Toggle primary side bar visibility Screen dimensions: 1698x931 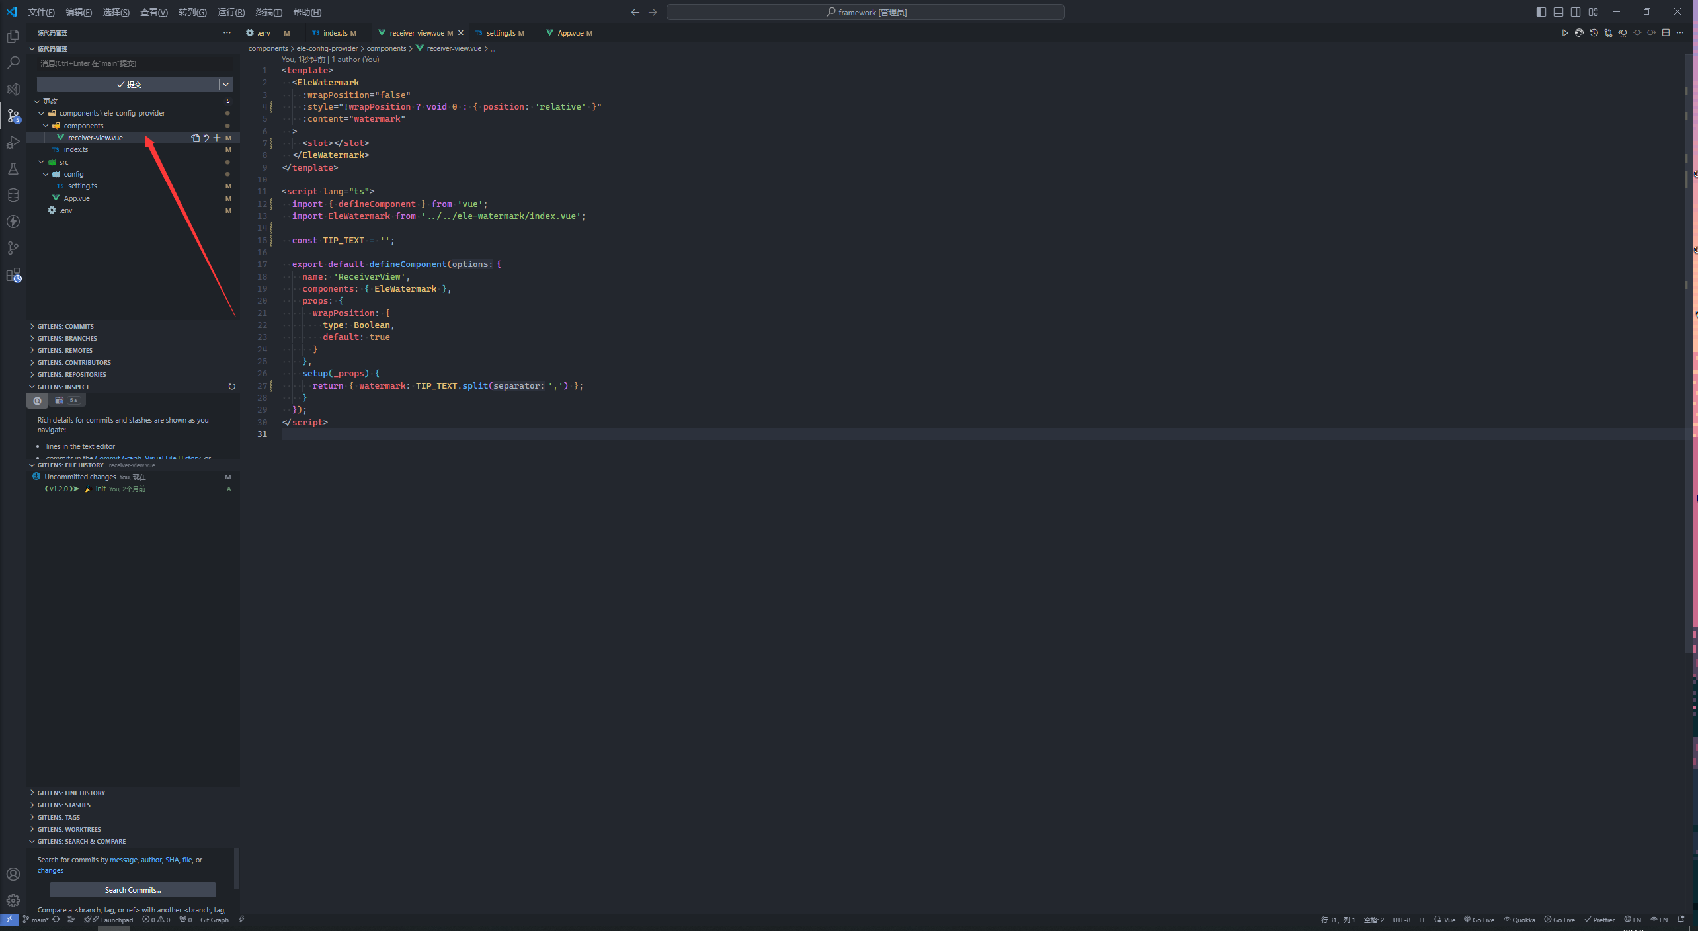[1541, 12]
